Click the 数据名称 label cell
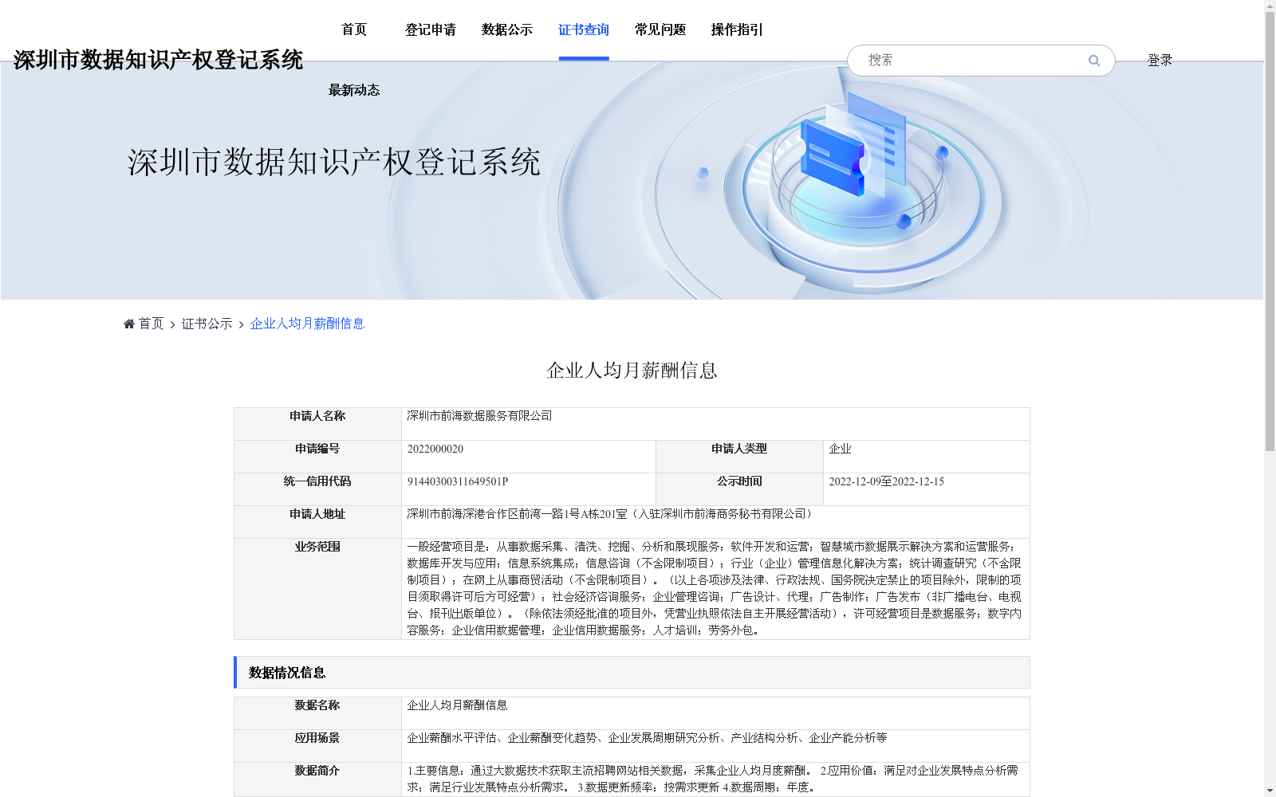The width and height of the screenshot is (1276, 797). (x=317, y=713)
